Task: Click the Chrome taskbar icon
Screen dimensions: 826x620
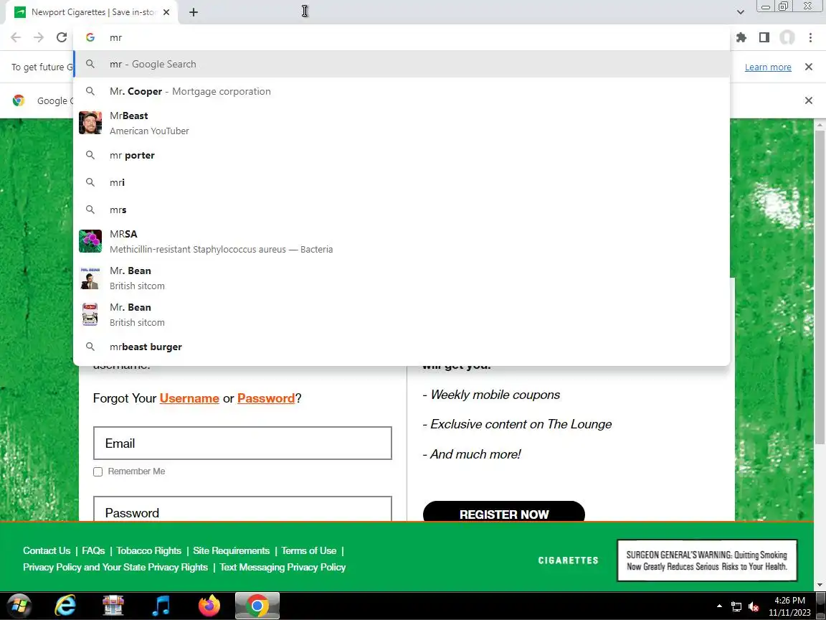Action: click(x=257, y=606)
